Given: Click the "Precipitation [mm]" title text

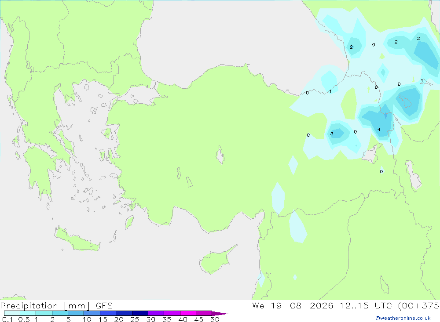Looking at the screenshot, I should [45, 306].
